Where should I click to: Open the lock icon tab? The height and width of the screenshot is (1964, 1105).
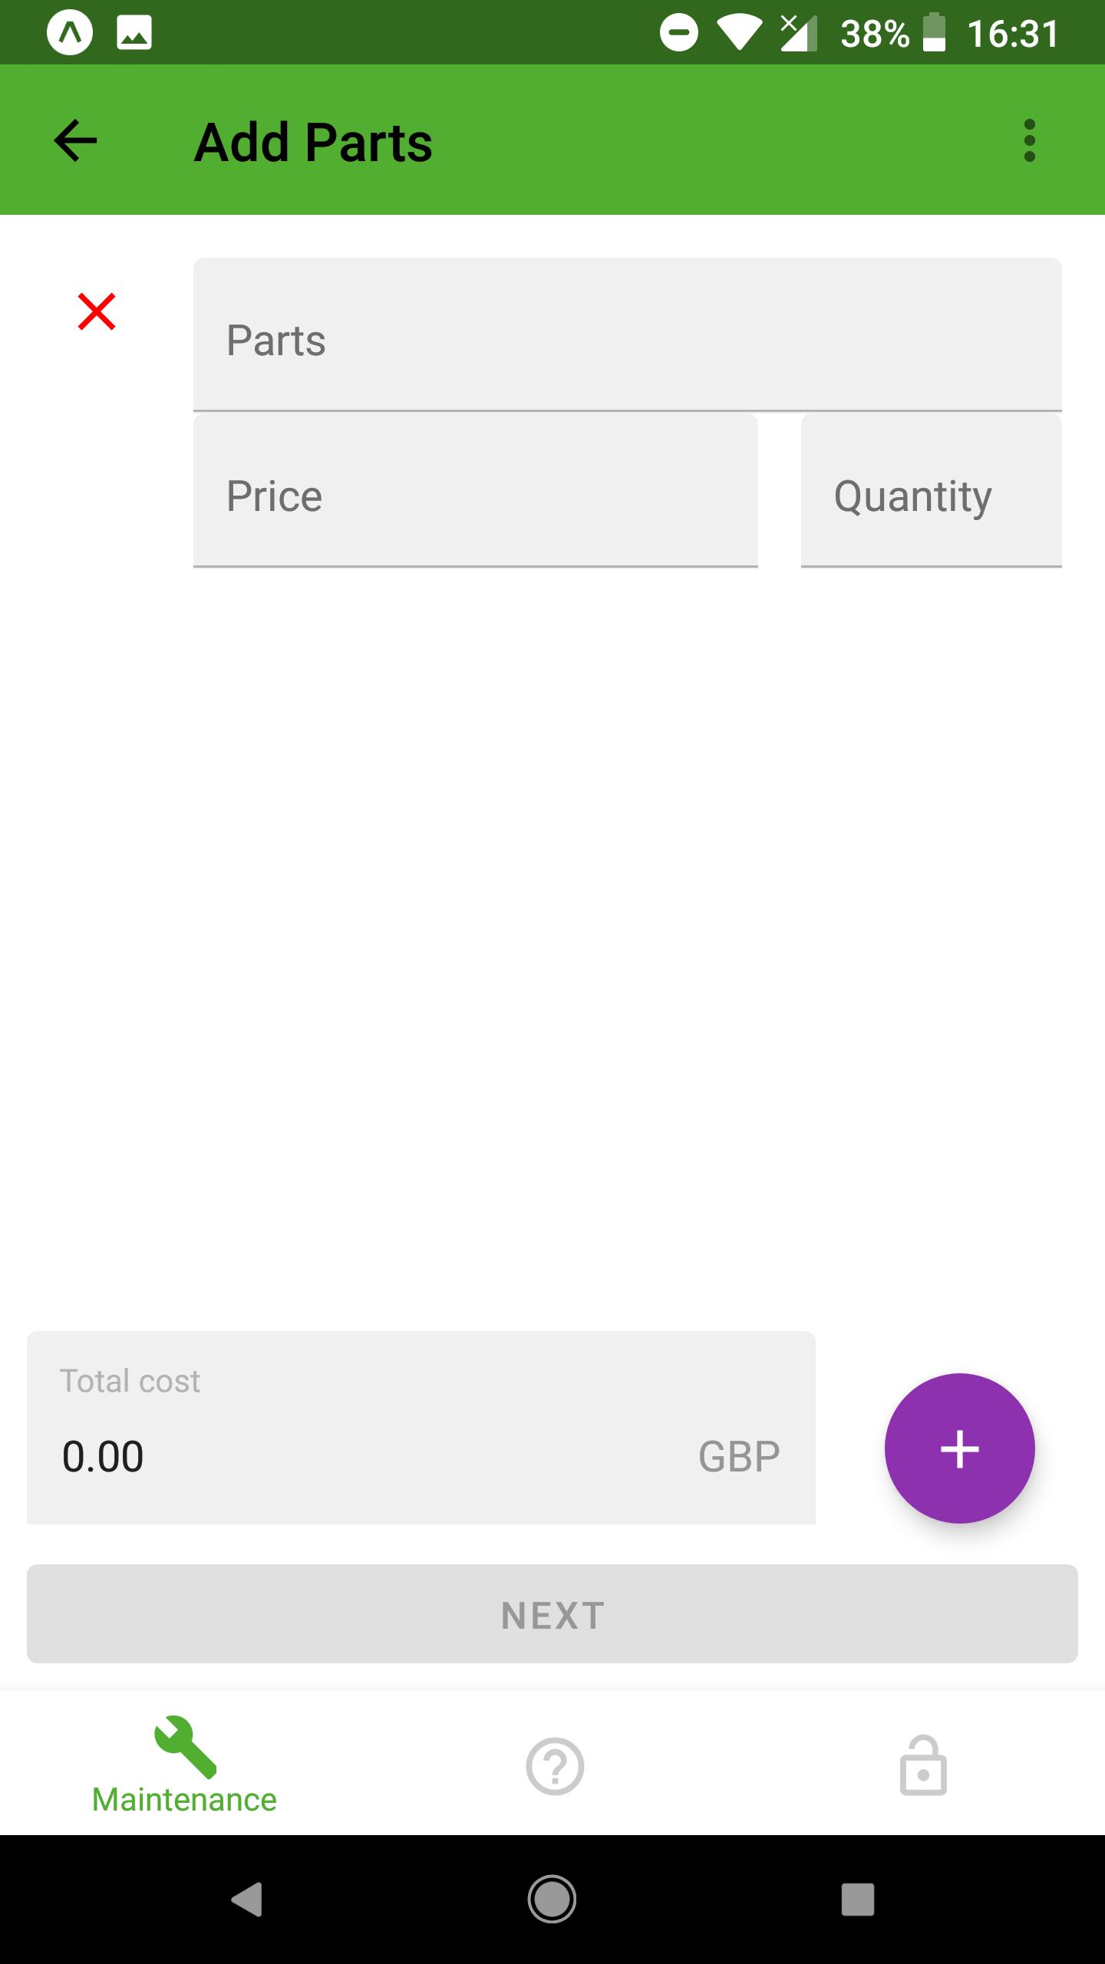(x=923, y=1765)
